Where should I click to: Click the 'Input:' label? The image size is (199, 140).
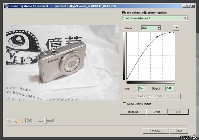[127, 89]
